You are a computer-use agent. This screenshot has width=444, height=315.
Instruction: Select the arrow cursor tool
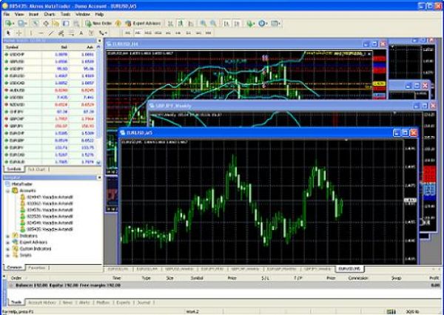[8, 33]
